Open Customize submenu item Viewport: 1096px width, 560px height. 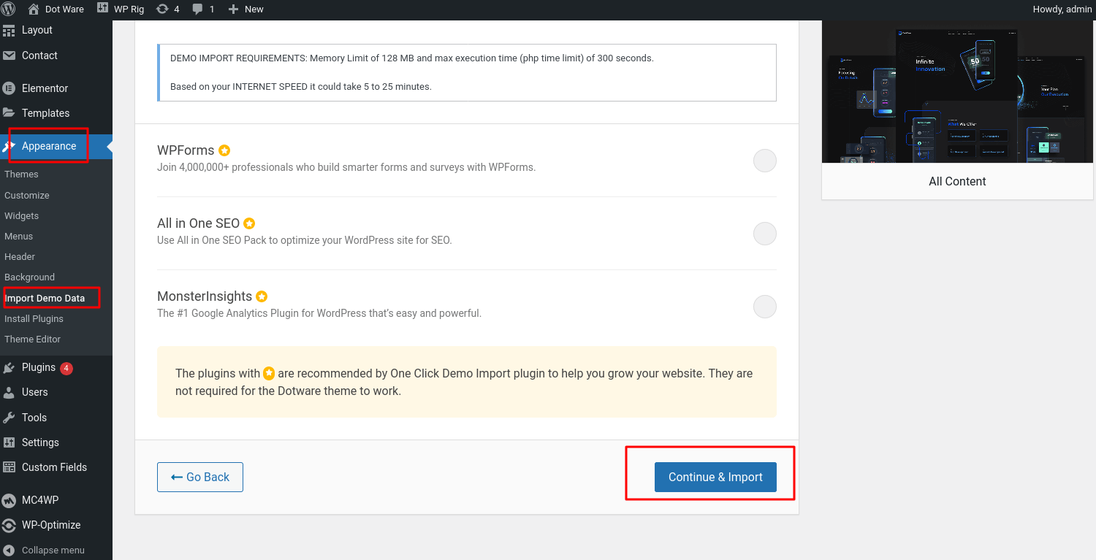(x=27, y=196)
